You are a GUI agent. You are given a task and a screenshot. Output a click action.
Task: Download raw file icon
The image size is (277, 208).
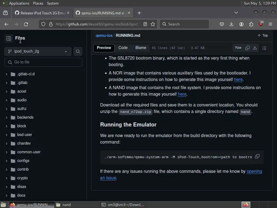point(255,48)
